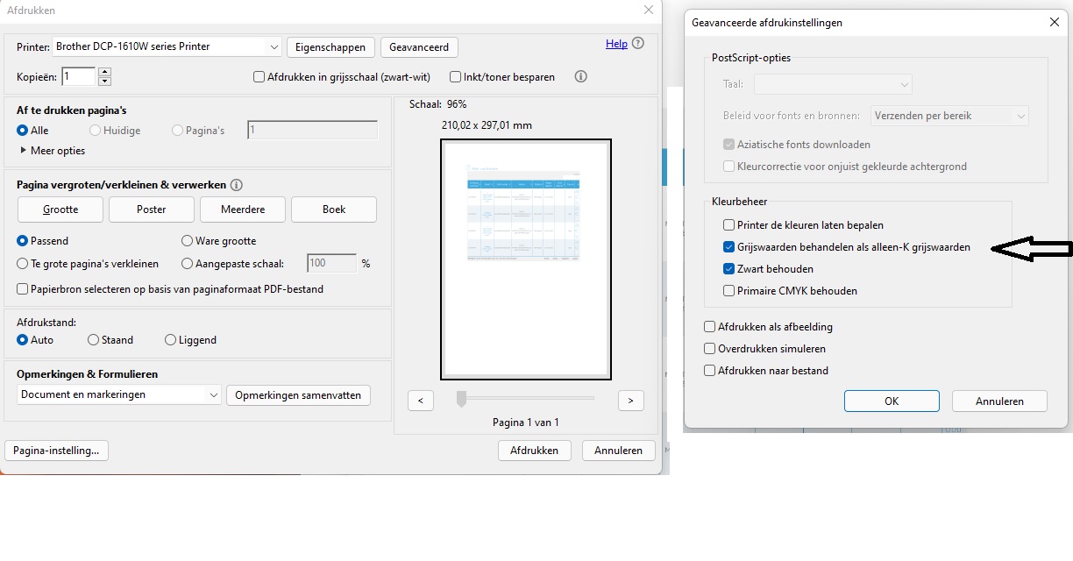The width and height of the screenshot is (1073, 561).
Task: Go to previous preview page arrow
Action: click(421, 401)
